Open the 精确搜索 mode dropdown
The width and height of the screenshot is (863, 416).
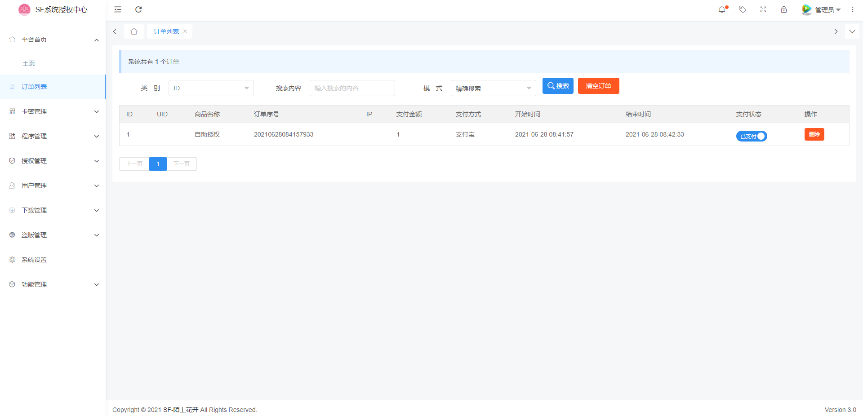(493, 88)
